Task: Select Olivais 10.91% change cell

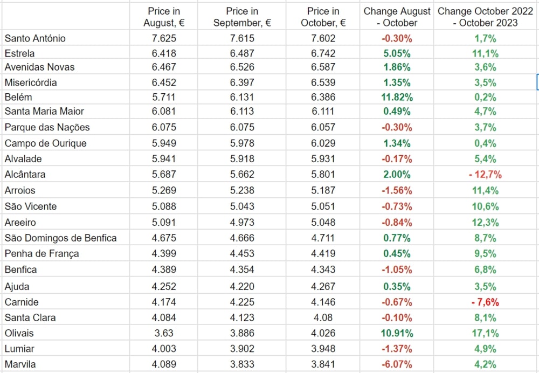Action: [x=397, y=333]
